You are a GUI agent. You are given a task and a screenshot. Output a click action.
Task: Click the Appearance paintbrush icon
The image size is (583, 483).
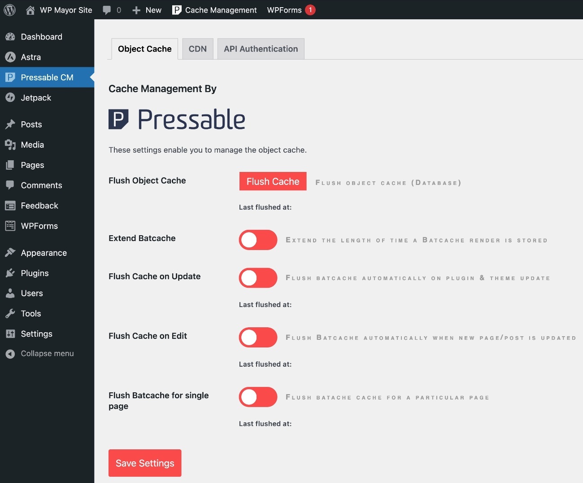pos(10,253)
